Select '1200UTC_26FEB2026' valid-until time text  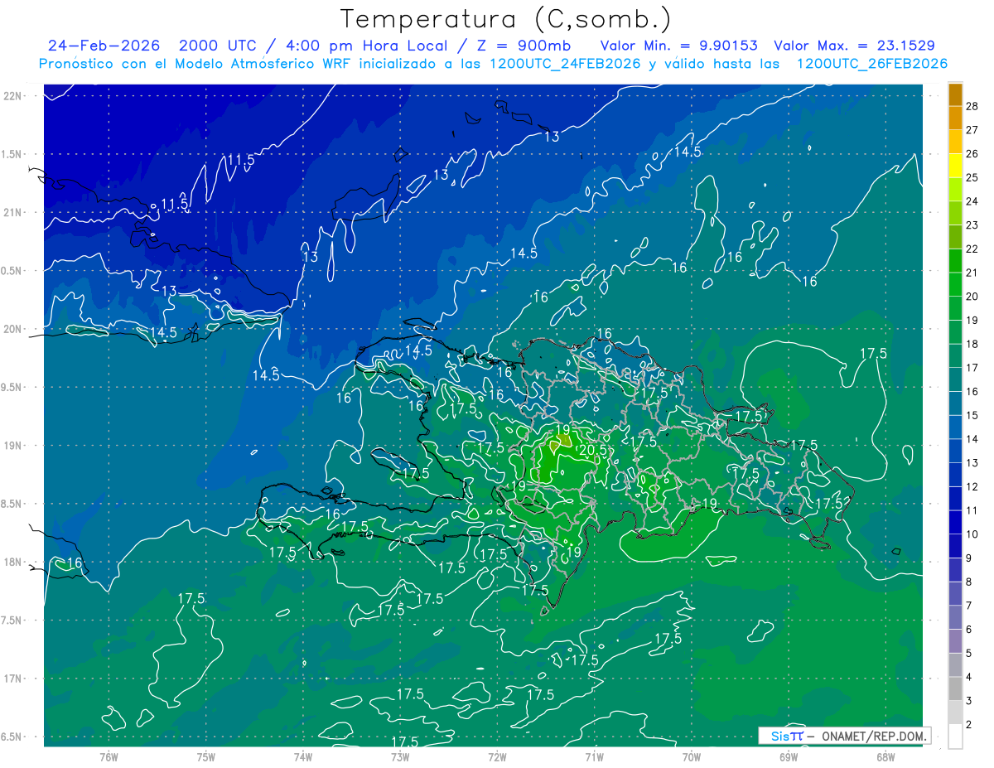tap(872, 64)
